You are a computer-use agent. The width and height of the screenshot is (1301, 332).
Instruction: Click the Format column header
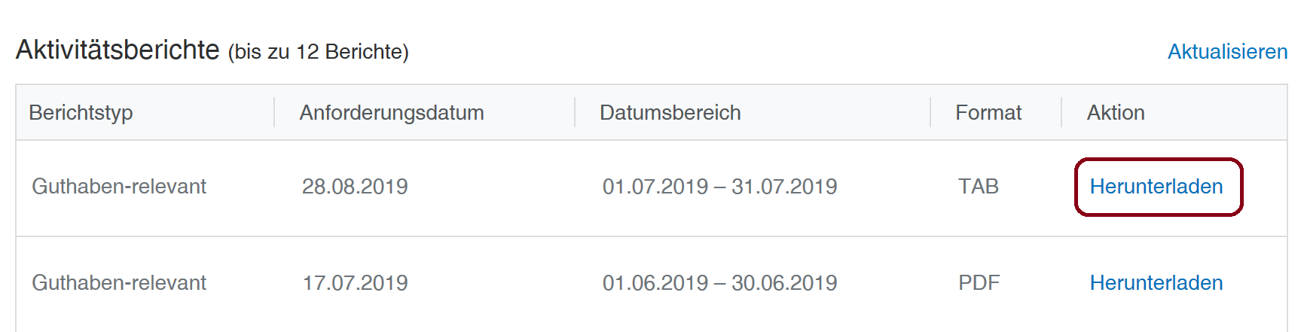tap(988, 113)
